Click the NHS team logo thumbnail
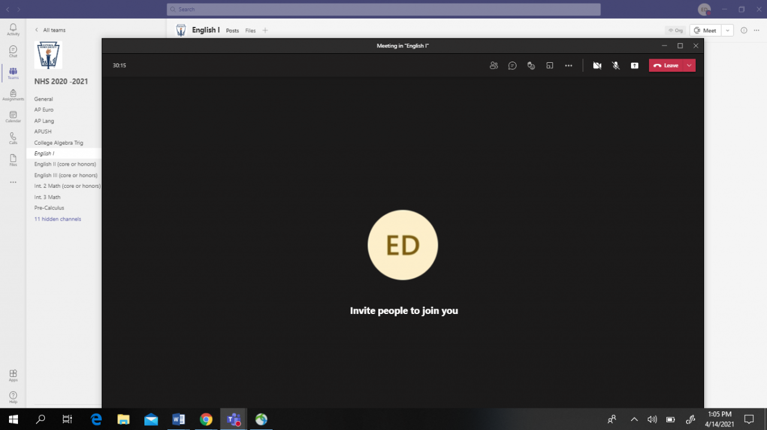Image resolution: width=767 pixels, height=430 pixels. click(48, 55)
